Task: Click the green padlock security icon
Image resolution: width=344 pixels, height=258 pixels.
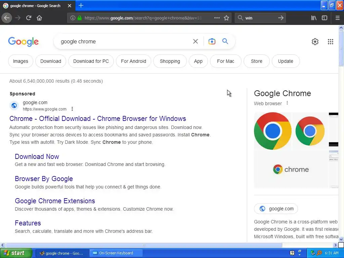Action: coord(80,18)
